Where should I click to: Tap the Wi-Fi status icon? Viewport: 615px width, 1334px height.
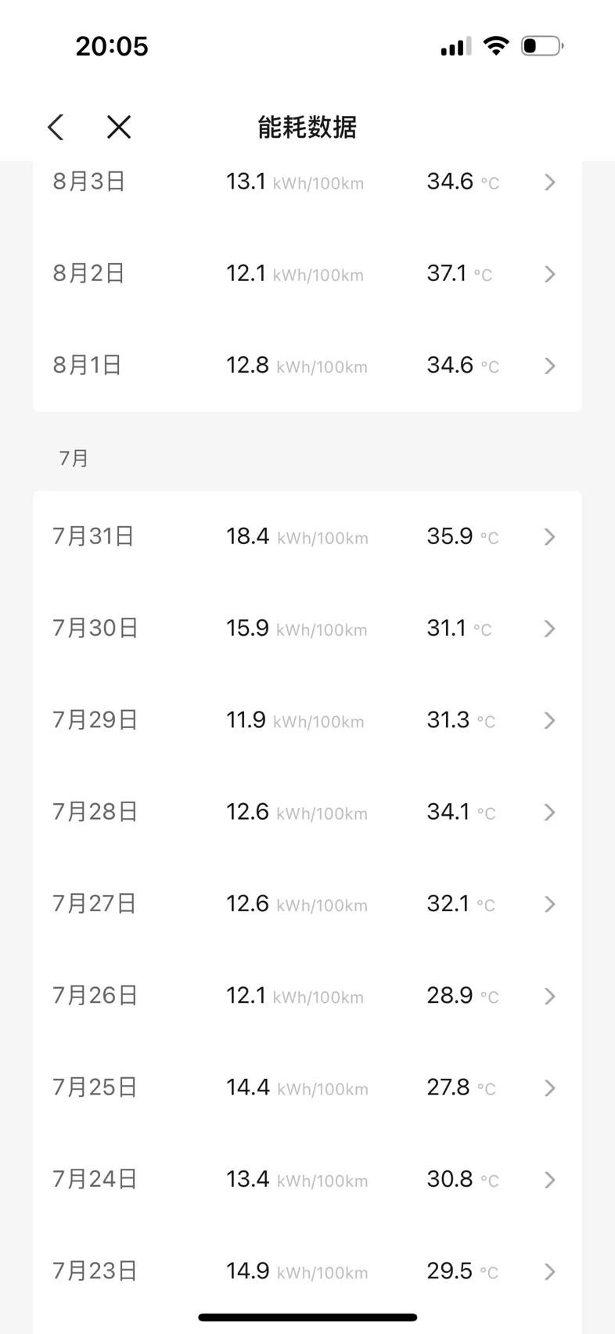coord(495,45)
